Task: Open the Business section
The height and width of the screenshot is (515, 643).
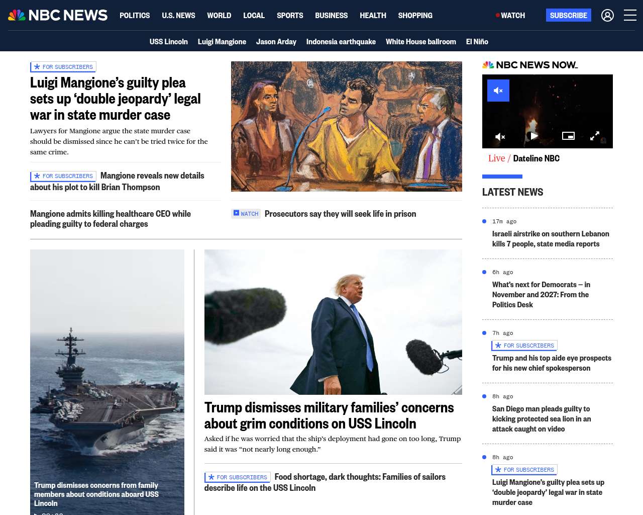Action: [331, 16]
